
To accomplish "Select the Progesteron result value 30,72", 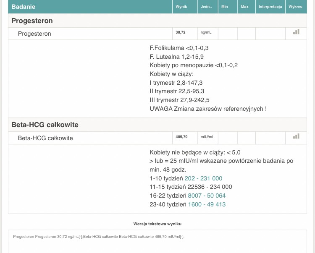I will tap(180, 32).
